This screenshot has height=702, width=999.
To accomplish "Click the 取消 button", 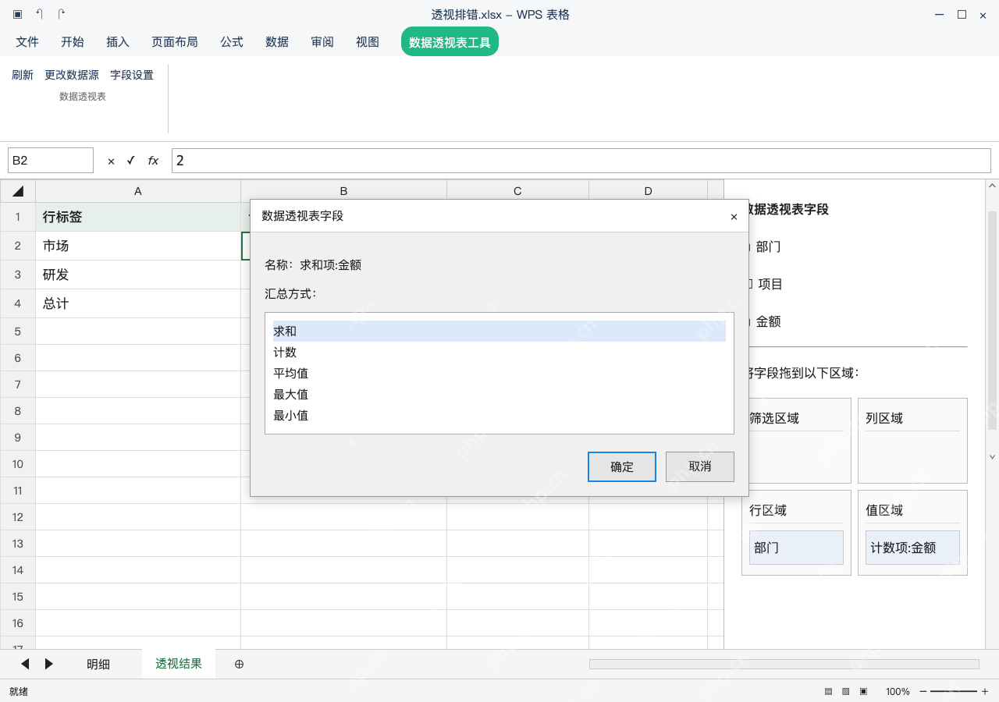I will pos(700,466).
